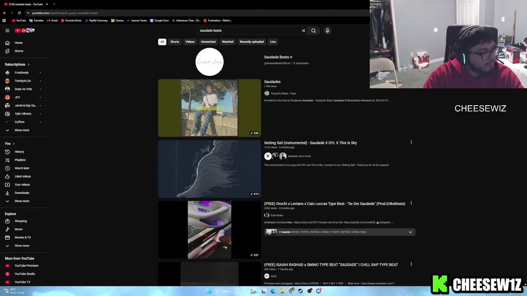Play the Setting Sail video thumbnail
This screenshot has height=296, width=527.
click(210, 169)
